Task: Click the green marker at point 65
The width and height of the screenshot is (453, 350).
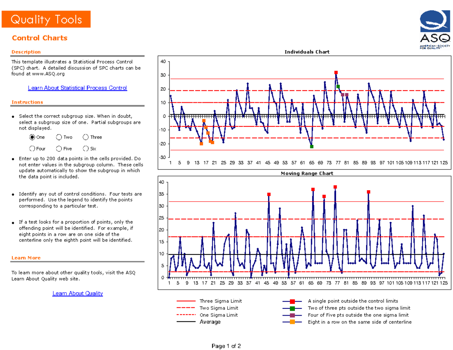Action: point(311,146)
